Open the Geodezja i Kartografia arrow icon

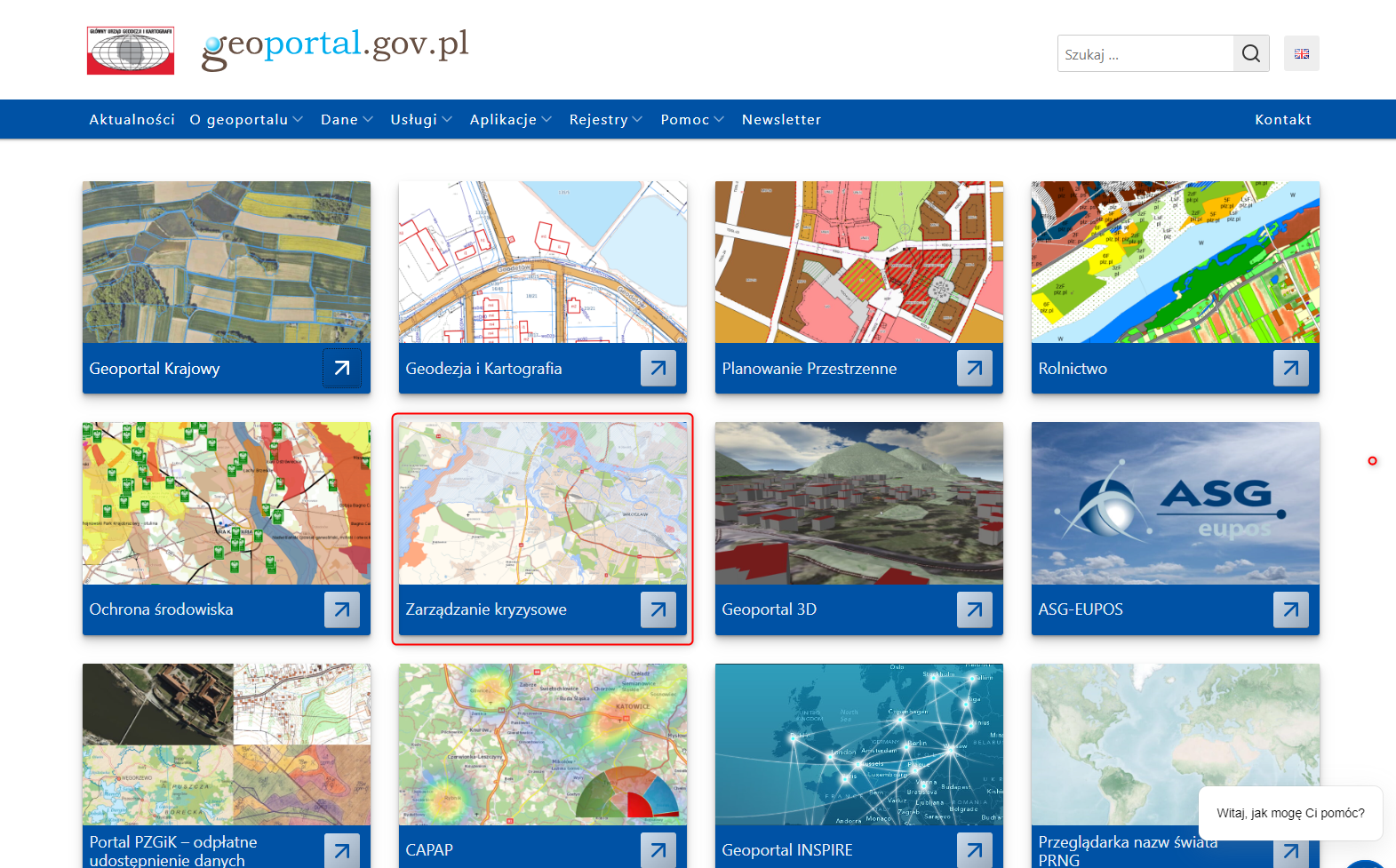658,369
